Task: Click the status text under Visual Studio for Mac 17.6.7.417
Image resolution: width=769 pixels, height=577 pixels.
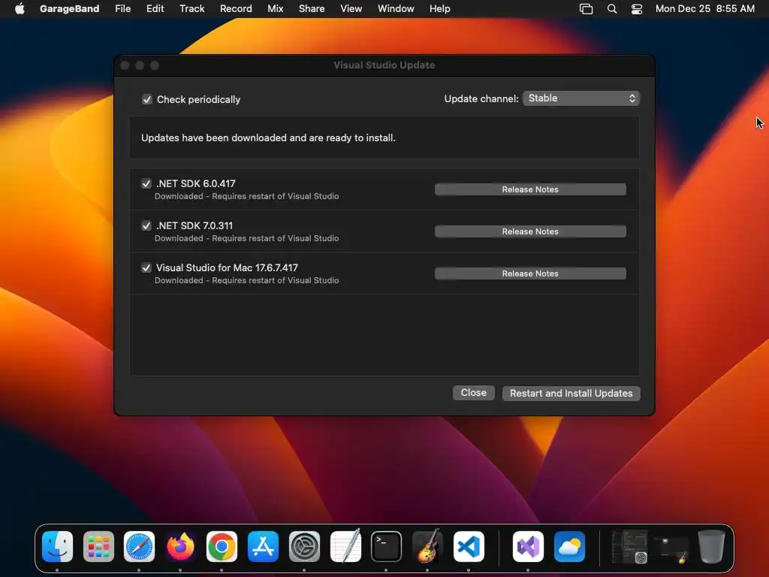Action: 246,281
